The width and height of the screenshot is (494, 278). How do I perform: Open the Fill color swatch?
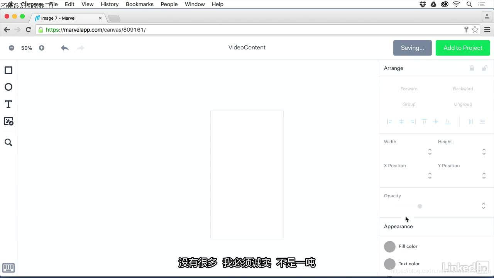point(390,246)
